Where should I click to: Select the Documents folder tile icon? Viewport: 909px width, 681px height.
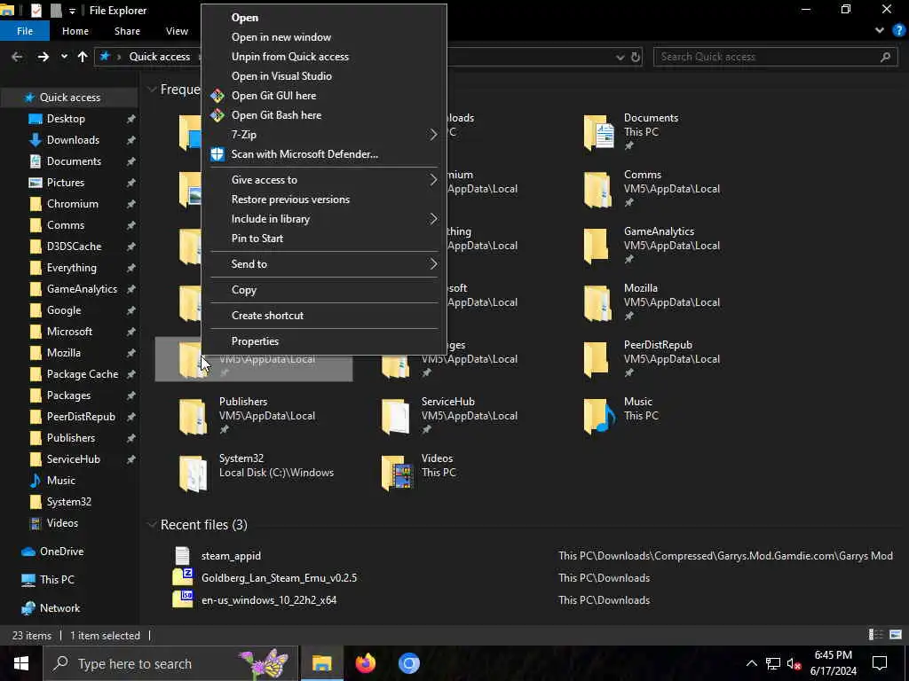(599, 132)
